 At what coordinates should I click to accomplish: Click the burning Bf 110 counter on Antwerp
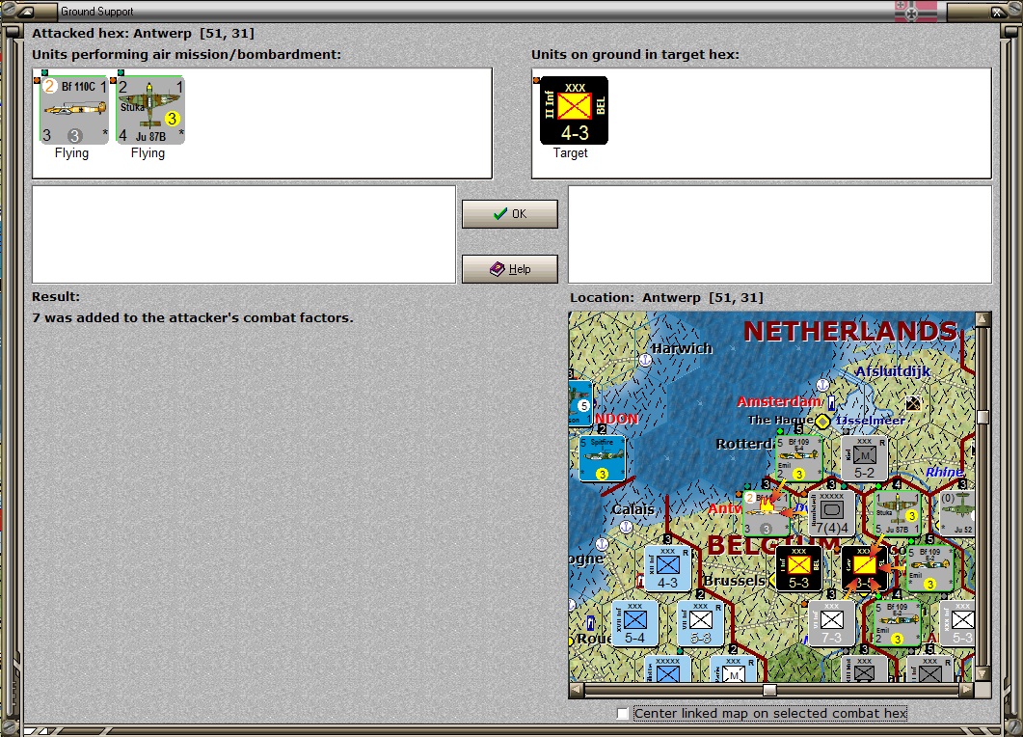tap(767, 514)
